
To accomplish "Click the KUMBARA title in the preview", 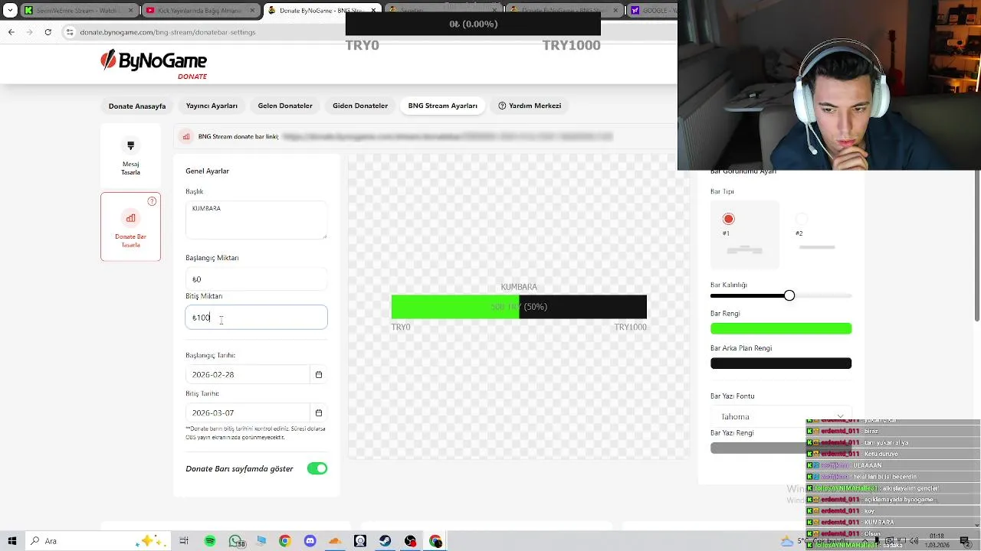I will pos(519,287).
